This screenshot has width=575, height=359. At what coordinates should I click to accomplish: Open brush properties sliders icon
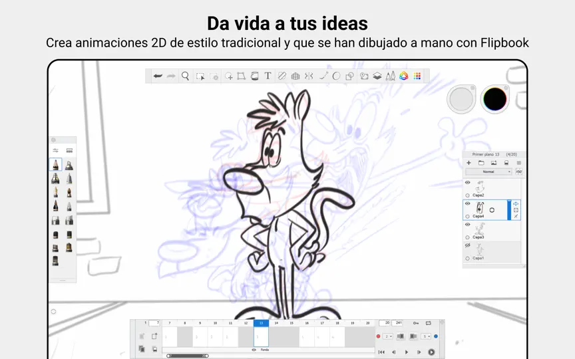pos(55,150)
